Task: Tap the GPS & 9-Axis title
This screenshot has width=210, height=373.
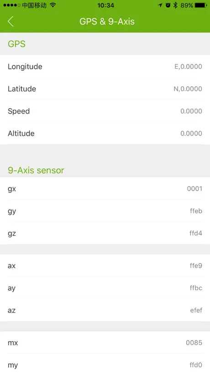Action: [x=107, y=21]
